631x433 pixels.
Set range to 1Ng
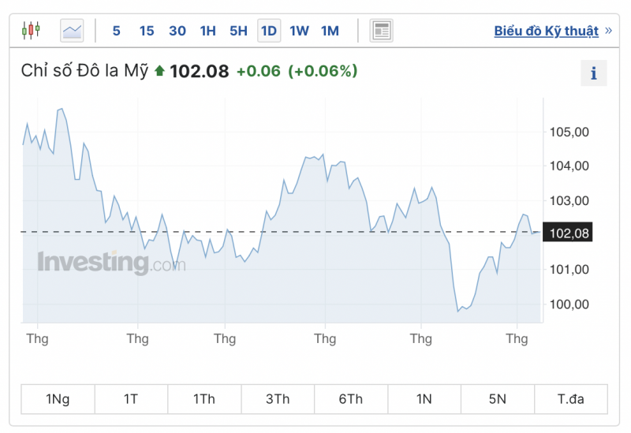point(58,399)
